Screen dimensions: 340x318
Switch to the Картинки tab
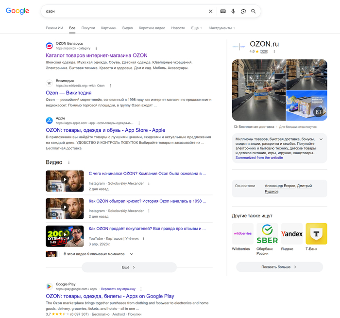[109, 28]
